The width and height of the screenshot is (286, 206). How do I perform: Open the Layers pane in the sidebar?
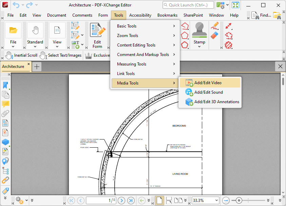[5, 142]
